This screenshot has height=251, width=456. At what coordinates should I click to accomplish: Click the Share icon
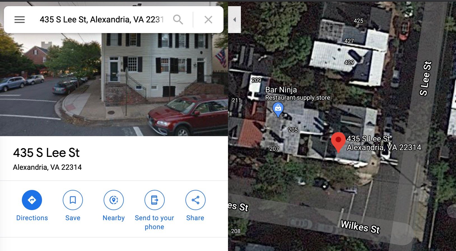pyautogui.click(x=196, y=200)
